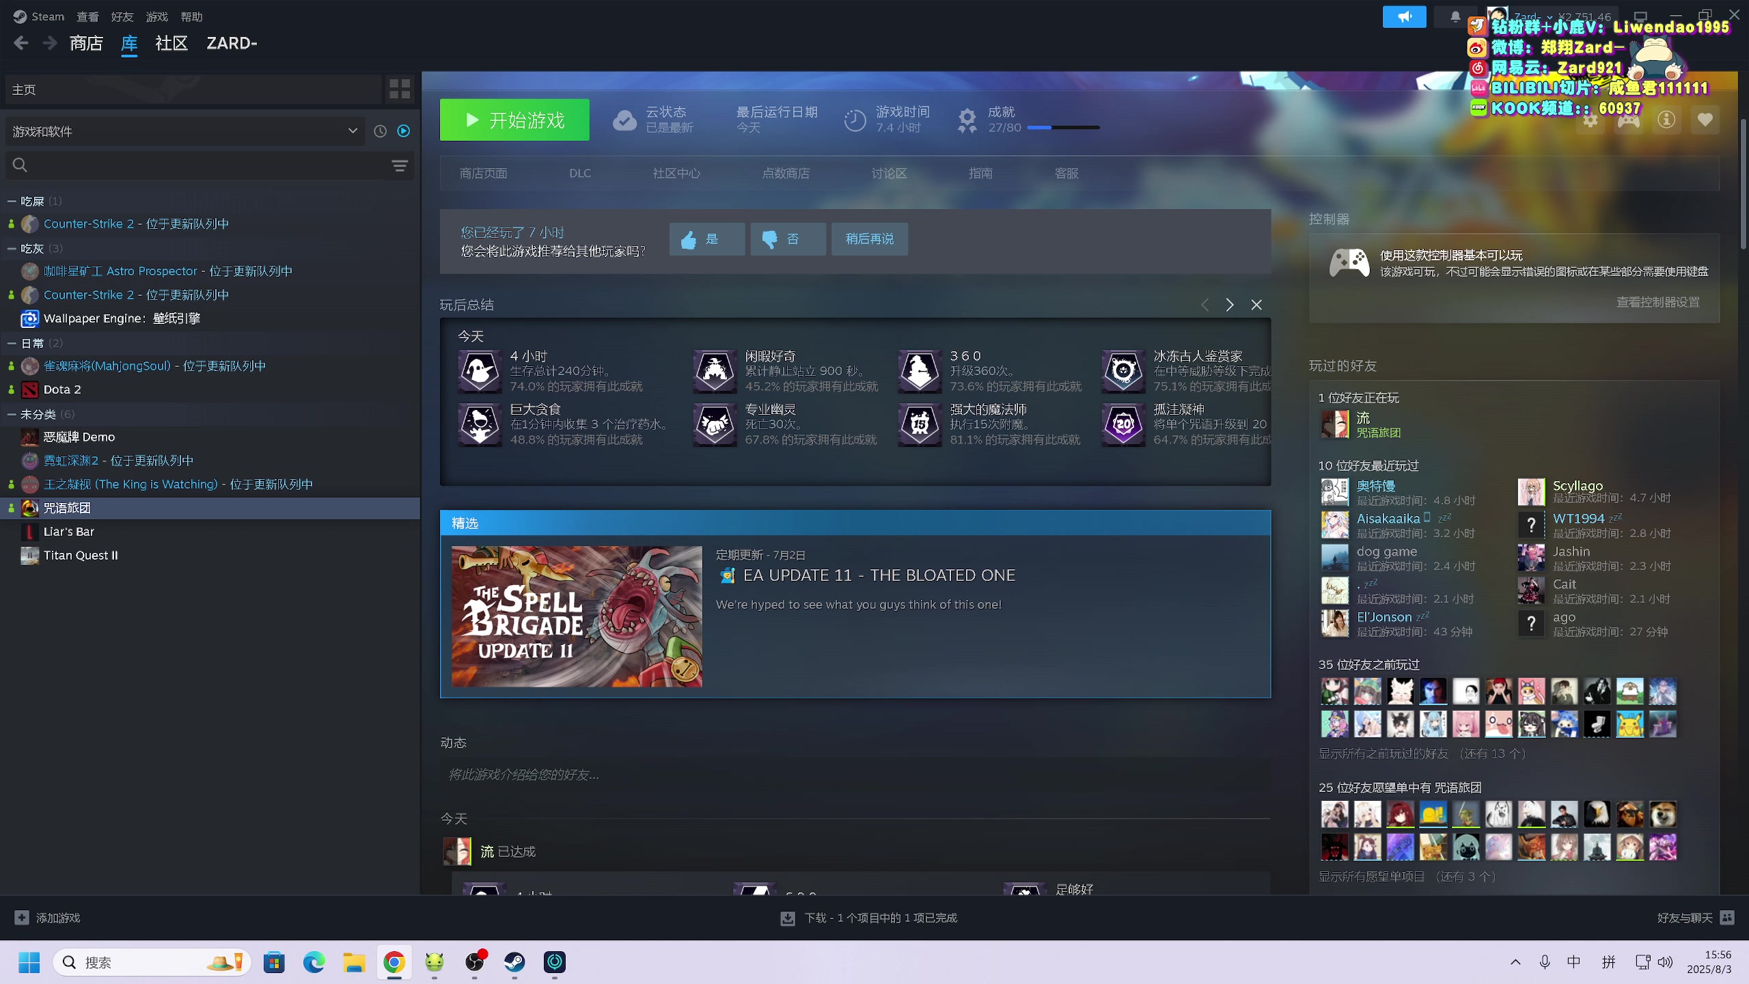Viewport: 1749px width, 984px height.
Task: Switch to the 商店 tab
Action: click(x=86, y=43)
